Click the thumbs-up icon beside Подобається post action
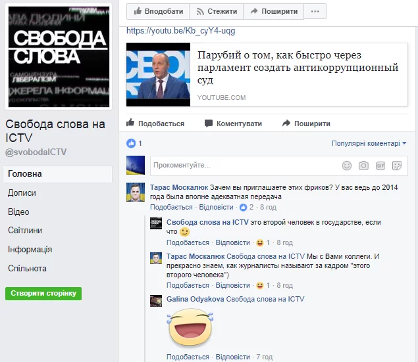 pos(130,123)
